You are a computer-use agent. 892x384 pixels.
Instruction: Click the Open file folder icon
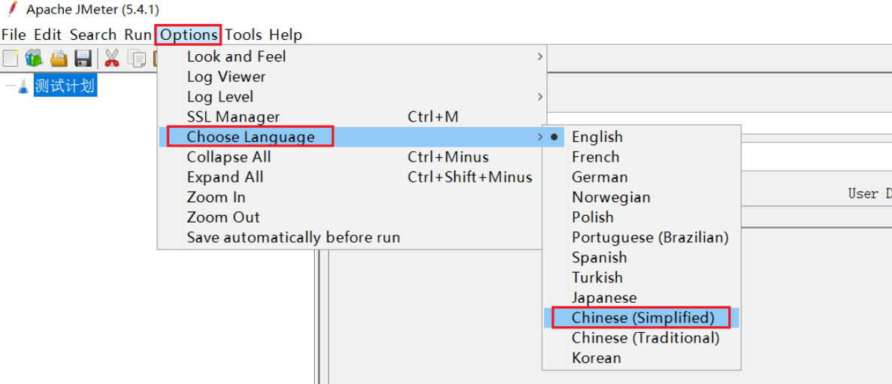point(59,58)
